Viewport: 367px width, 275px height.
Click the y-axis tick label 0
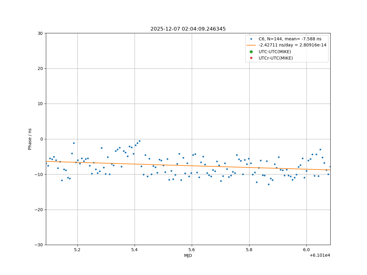pos(42,139)
